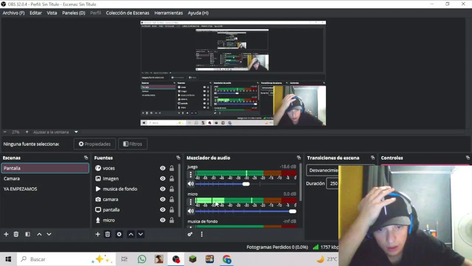Open scene filters icon in the Escenas toolbar
This screenshot has height=266, width=472.
27,234
